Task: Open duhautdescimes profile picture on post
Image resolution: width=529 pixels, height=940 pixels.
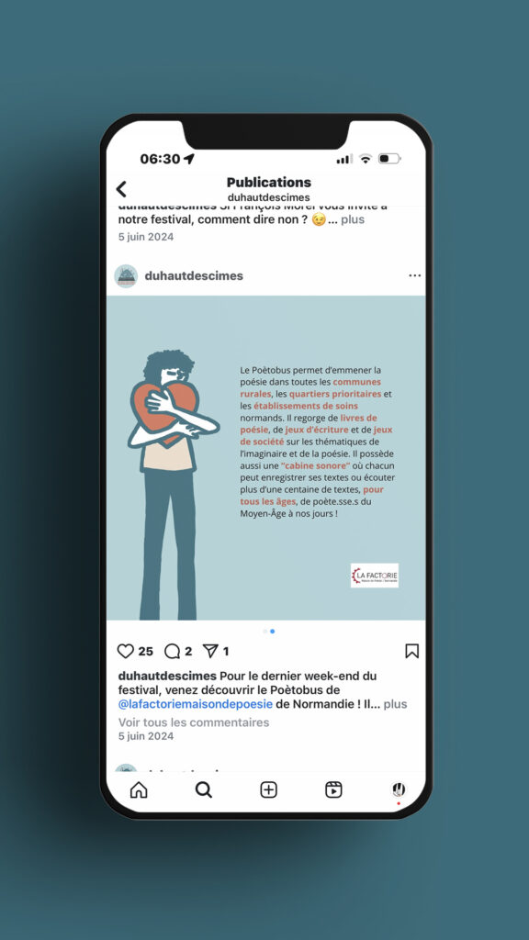Action: tap(126, 275)
